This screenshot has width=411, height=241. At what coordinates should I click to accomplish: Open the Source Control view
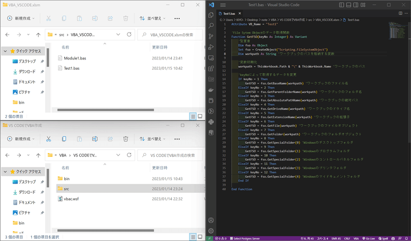211,36
